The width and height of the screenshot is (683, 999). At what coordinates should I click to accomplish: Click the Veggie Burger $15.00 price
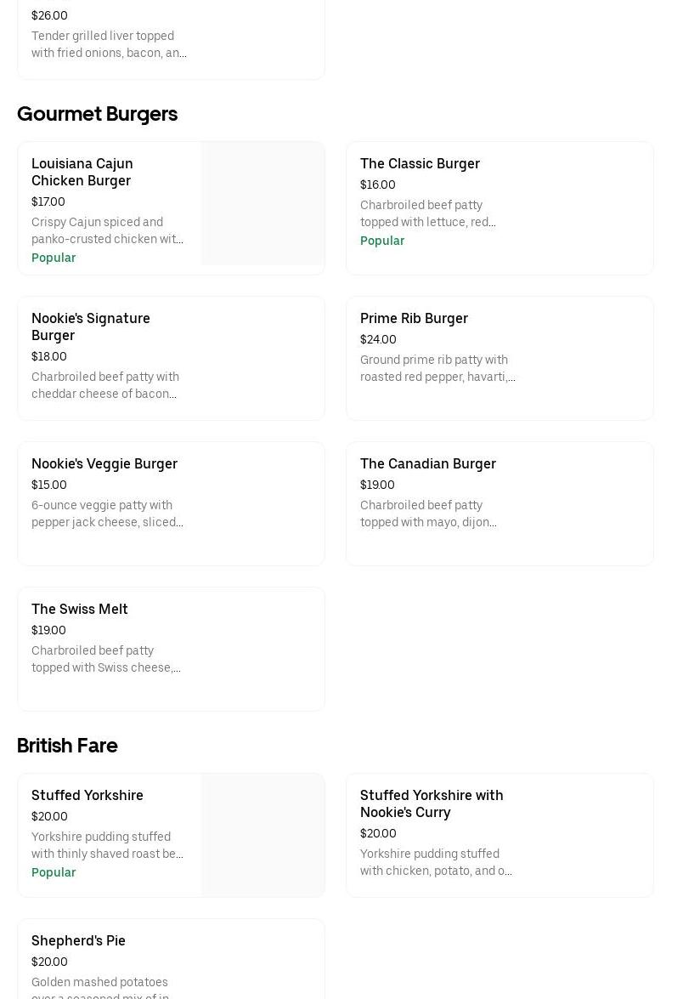(49, 485)
